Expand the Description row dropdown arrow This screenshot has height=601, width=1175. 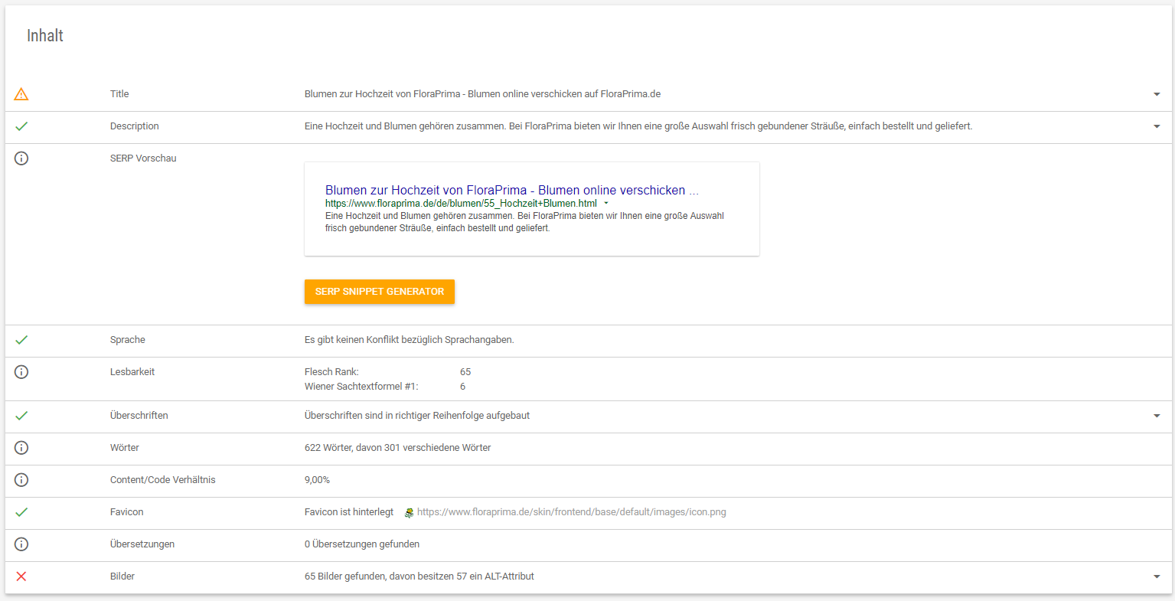click(x=1157, y=126)
